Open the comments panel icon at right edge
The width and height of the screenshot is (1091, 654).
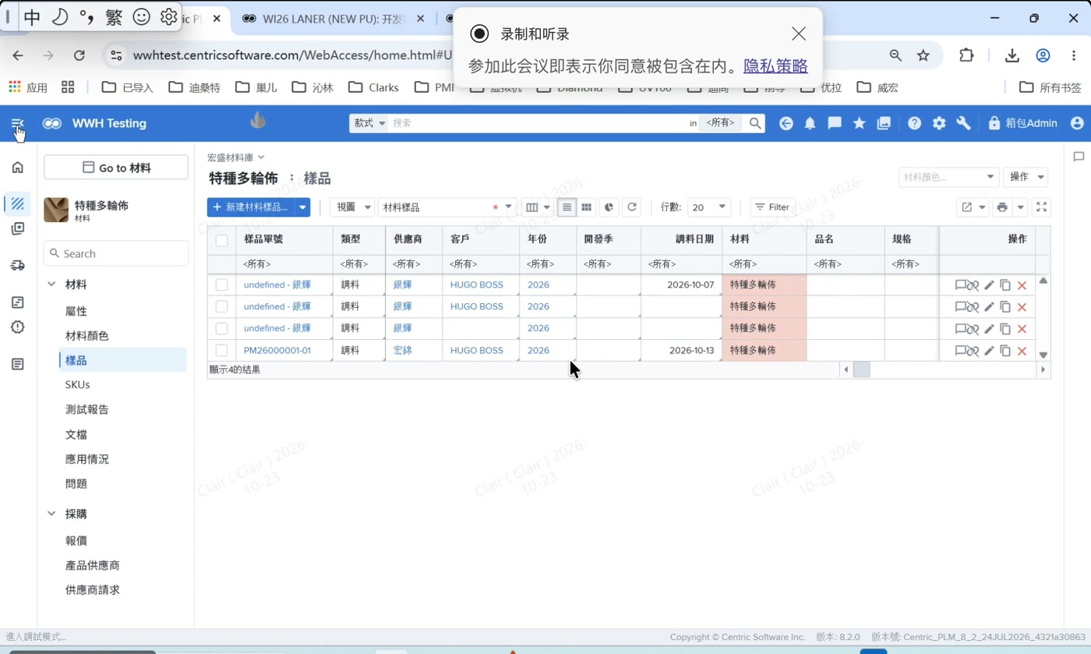[x=1079, y=157]
